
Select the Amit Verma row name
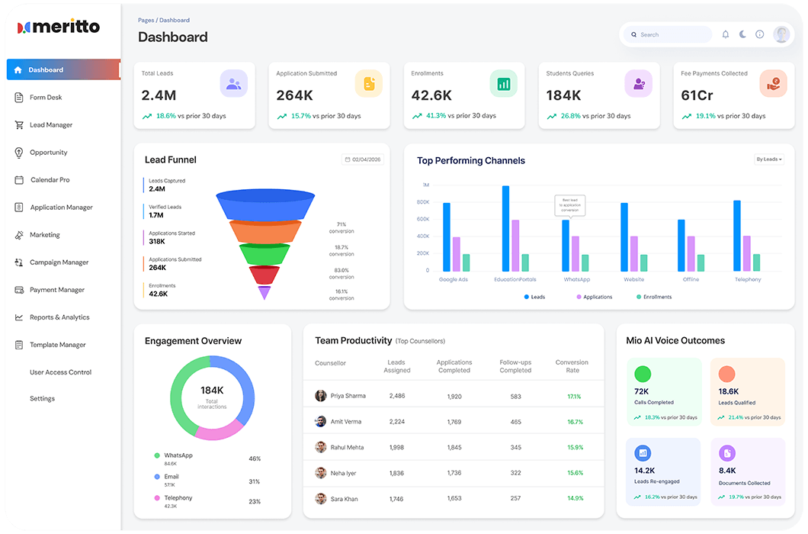coord(346,422)
